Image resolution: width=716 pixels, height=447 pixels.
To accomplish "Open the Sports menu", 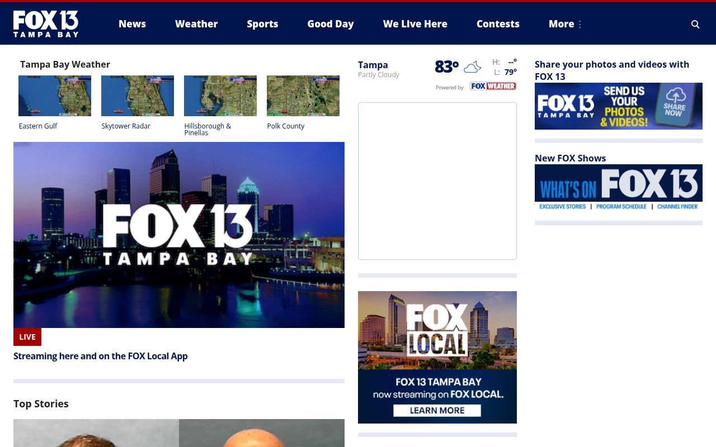I will 262,24.
